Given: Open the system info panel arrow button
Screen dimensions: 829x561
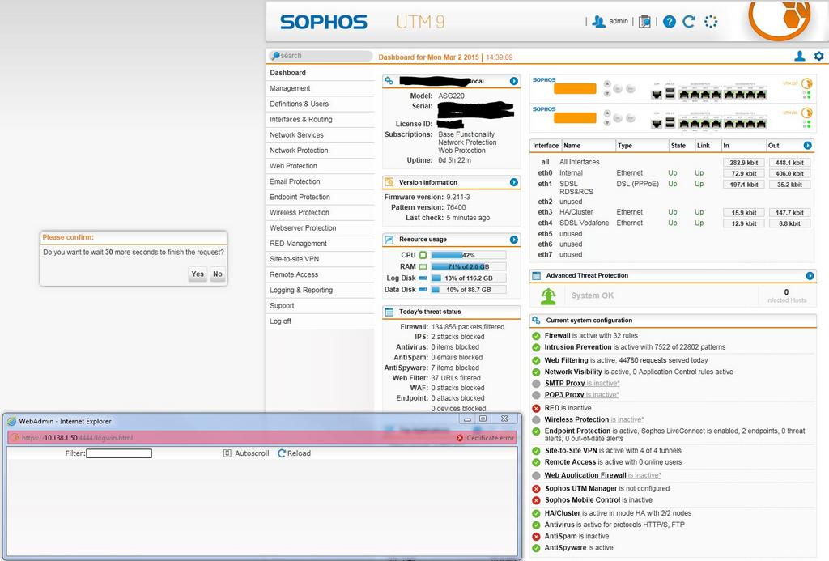Looking at the screenshot, I should (x=514, y=81).
